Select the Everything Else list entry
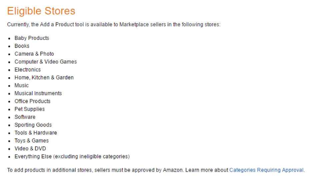325x178 pixels. tap(72, 156)
